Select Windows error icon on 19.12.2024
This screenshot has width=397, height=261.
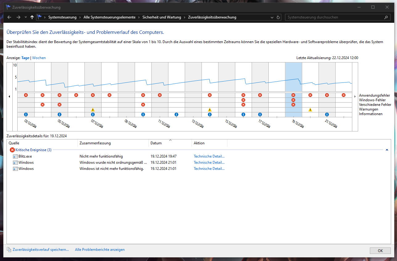pos(293,100)
